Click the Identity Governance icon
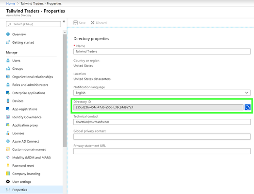The image size is (254, 194). (8, 117)
